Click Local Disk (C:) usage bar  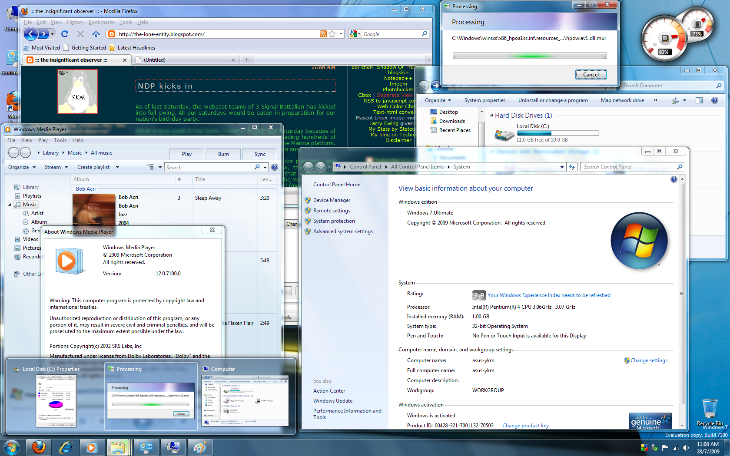(557, 133)
